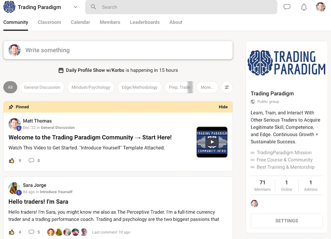
Task: Open the group SETTINGS button
Action: [x=286, y=221]
